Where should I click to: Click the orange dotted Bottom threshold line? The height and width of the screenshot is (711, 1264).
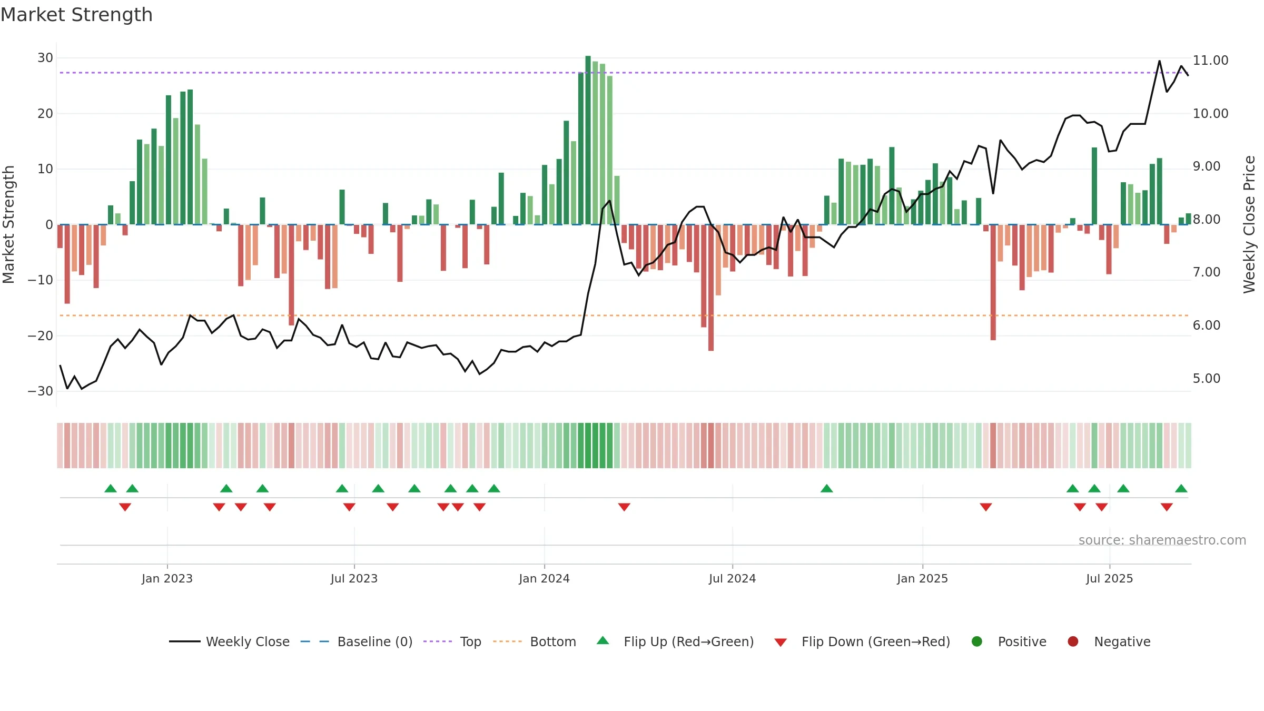pyautogui.click(x=624, y=315)
